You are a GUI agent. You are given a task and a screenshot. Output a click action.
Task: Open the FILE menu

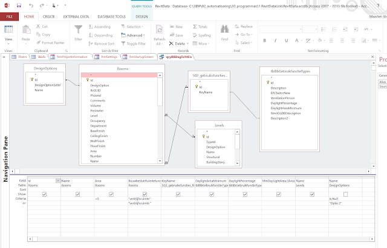(x=10, y=16)
